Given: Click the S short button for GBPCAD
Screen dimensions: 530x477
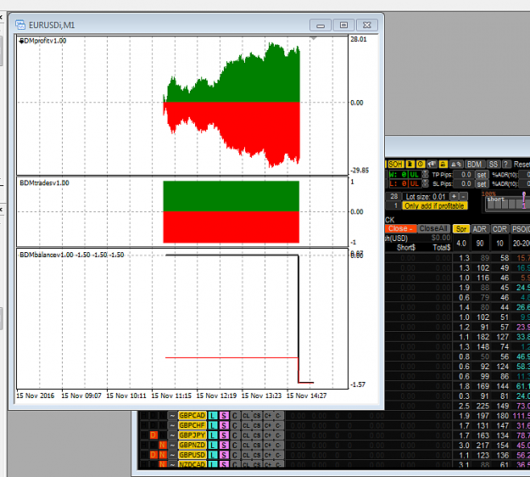Looking at the screenshot, I should tap(224, 415).
